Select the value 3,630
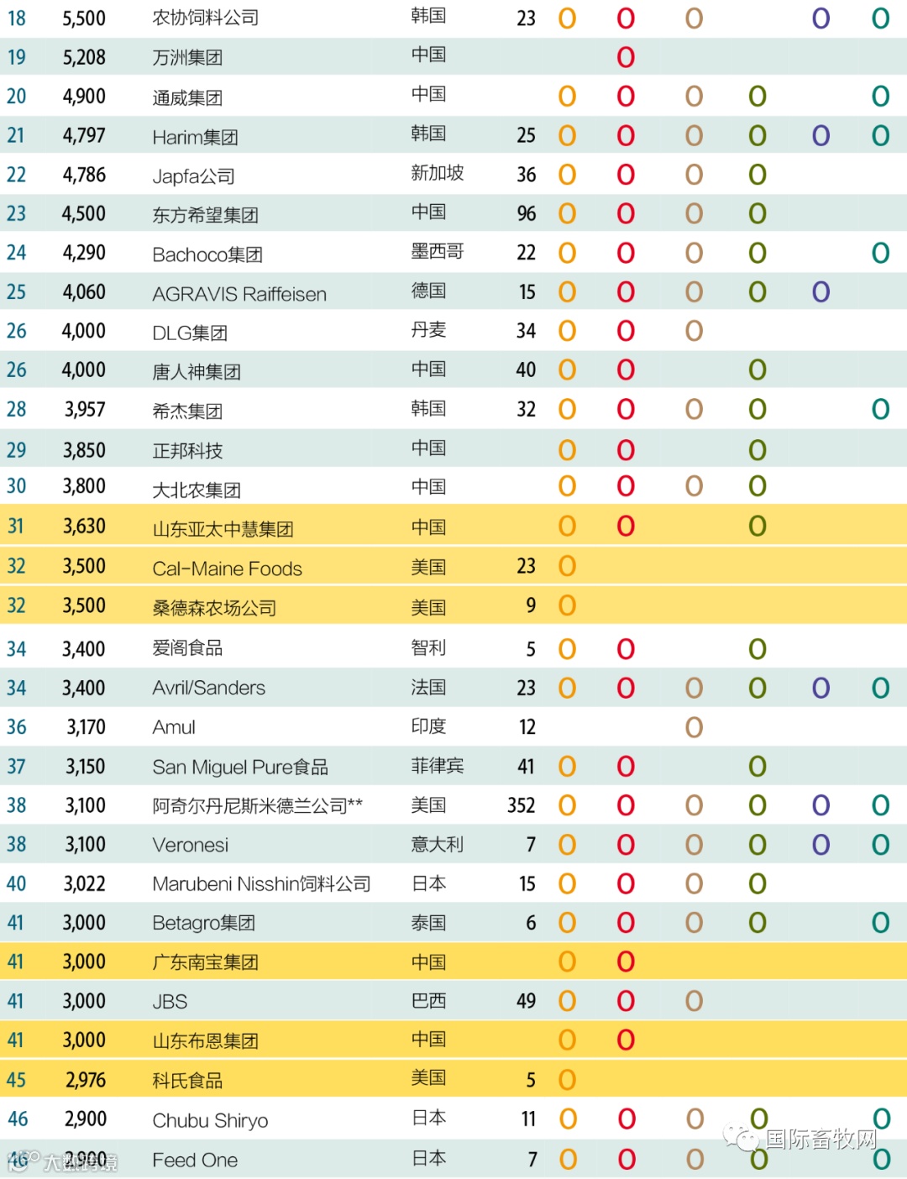Screen dimensions: 907x1179 click(x=84, y=526)
